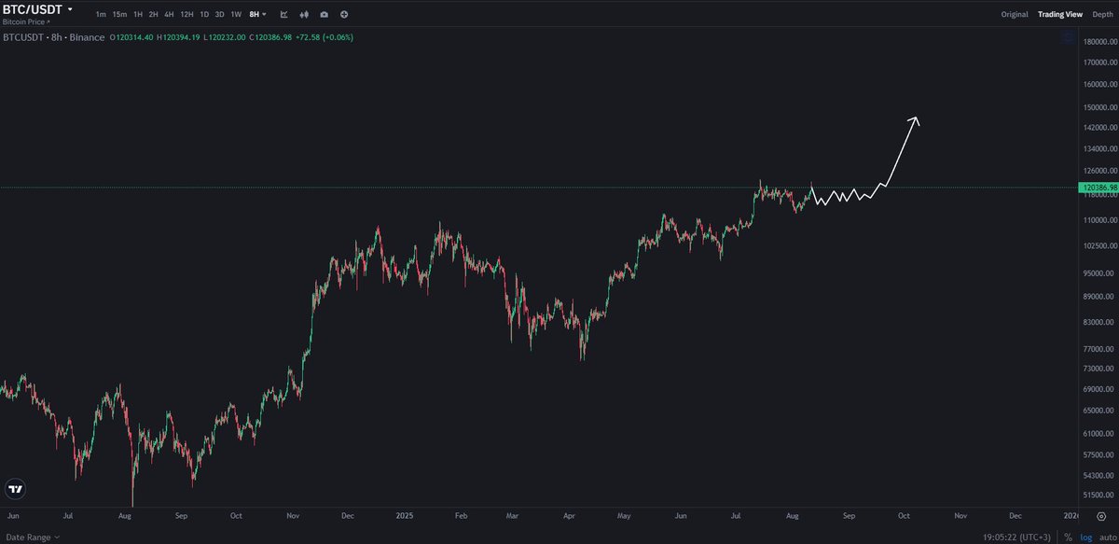Click the closing price value C120386.98

pyautogui.click(x=270, y=37)
